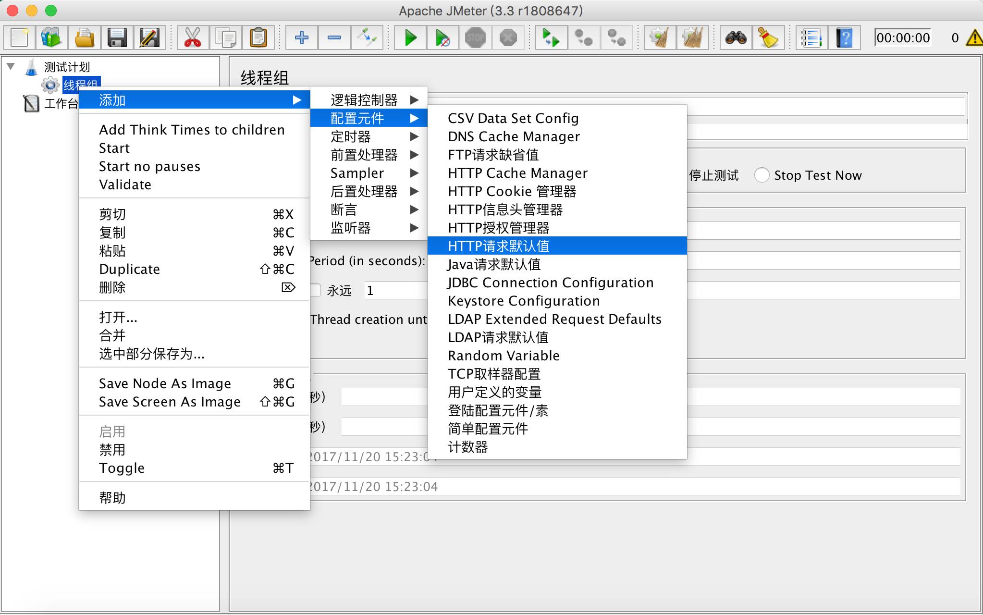The image size is (983, 615).
Task: Click the Expand All plus icon
Action: coord(301,37)
